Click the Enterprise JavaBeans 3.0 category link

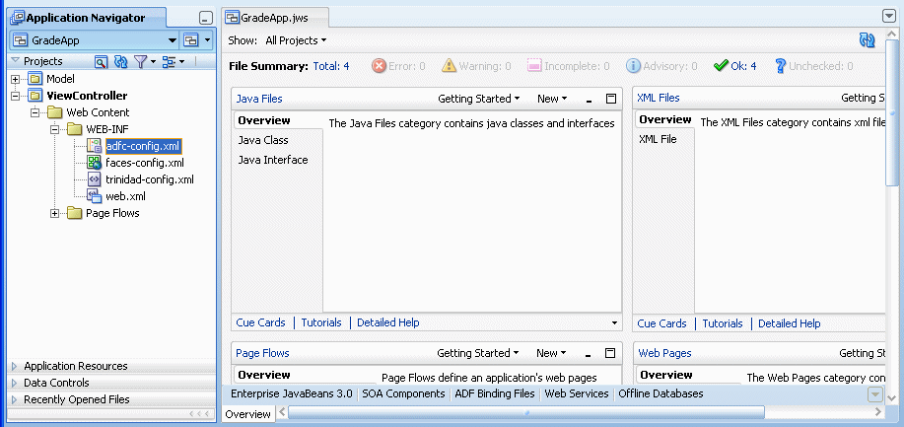click(291, 393)
